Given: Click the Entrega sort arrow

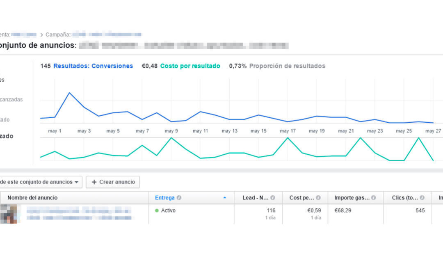Looking at the screenshot, I should pyautogui.click(x=224, y=198).
